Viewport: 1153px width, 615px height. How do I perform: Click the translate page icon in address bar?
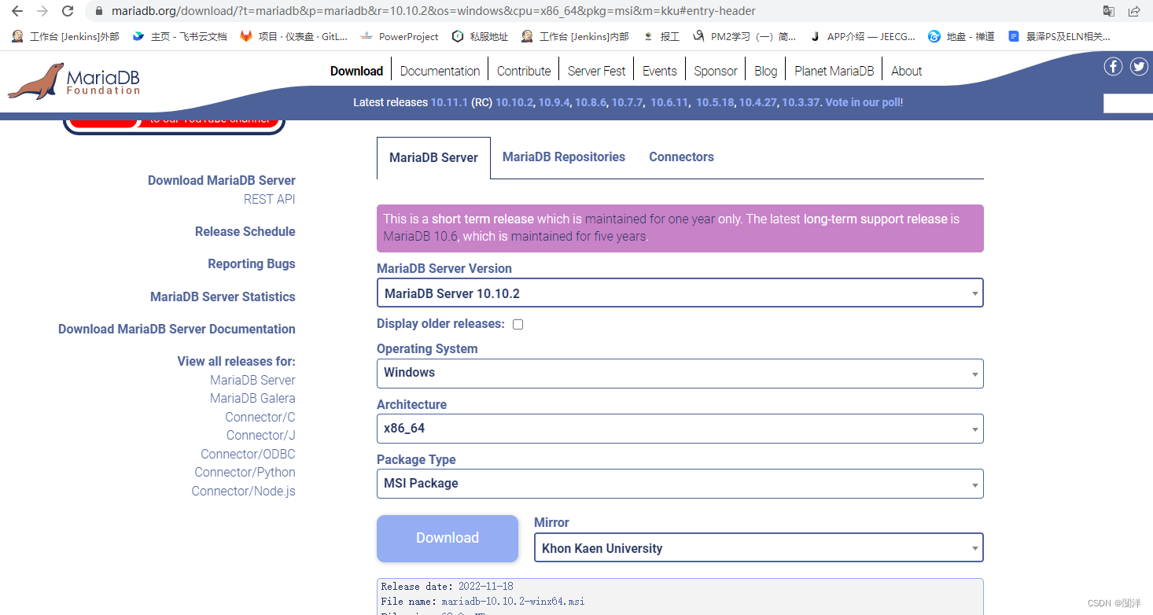pyautogui.click(x=1108, y=11)
